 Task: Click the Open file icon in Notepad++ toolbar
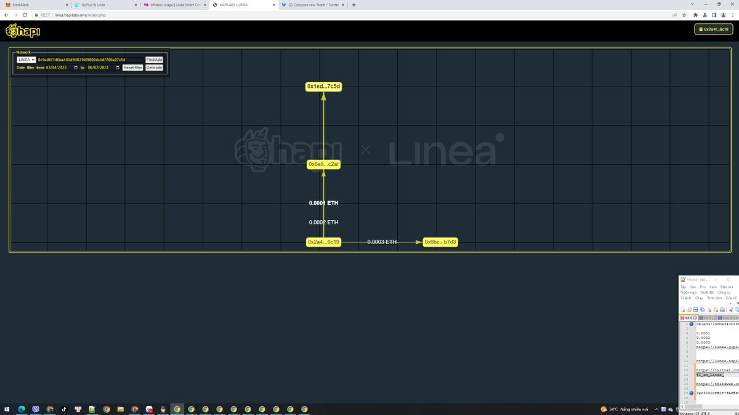[x=689, y=310]
